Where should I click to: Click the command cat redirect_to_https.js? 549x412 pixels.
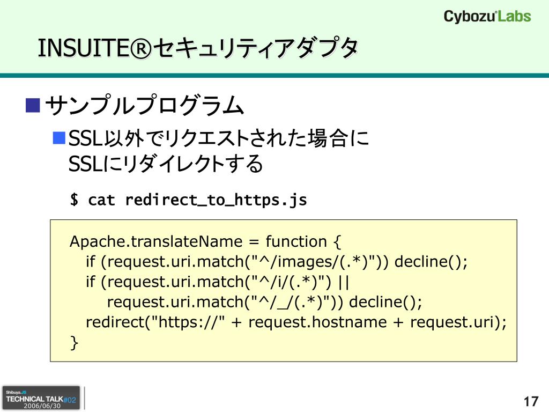click(197, 200)
